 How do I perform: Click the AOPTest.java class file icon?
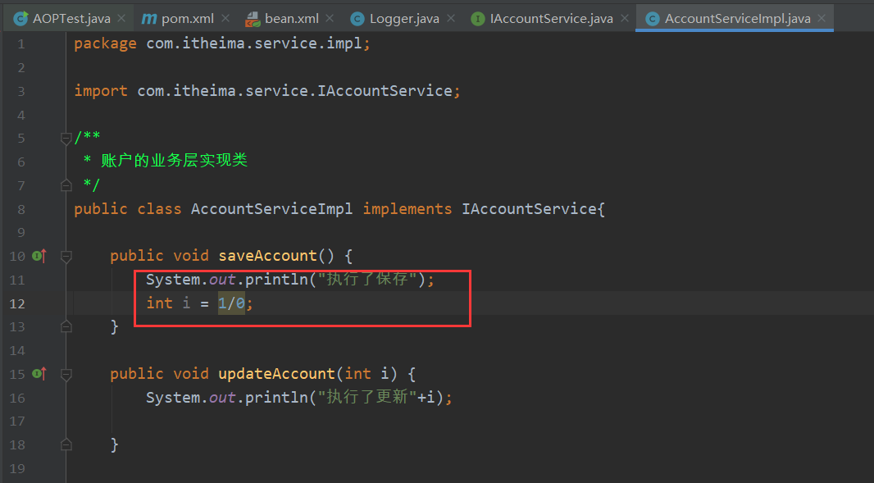[20, 18]
